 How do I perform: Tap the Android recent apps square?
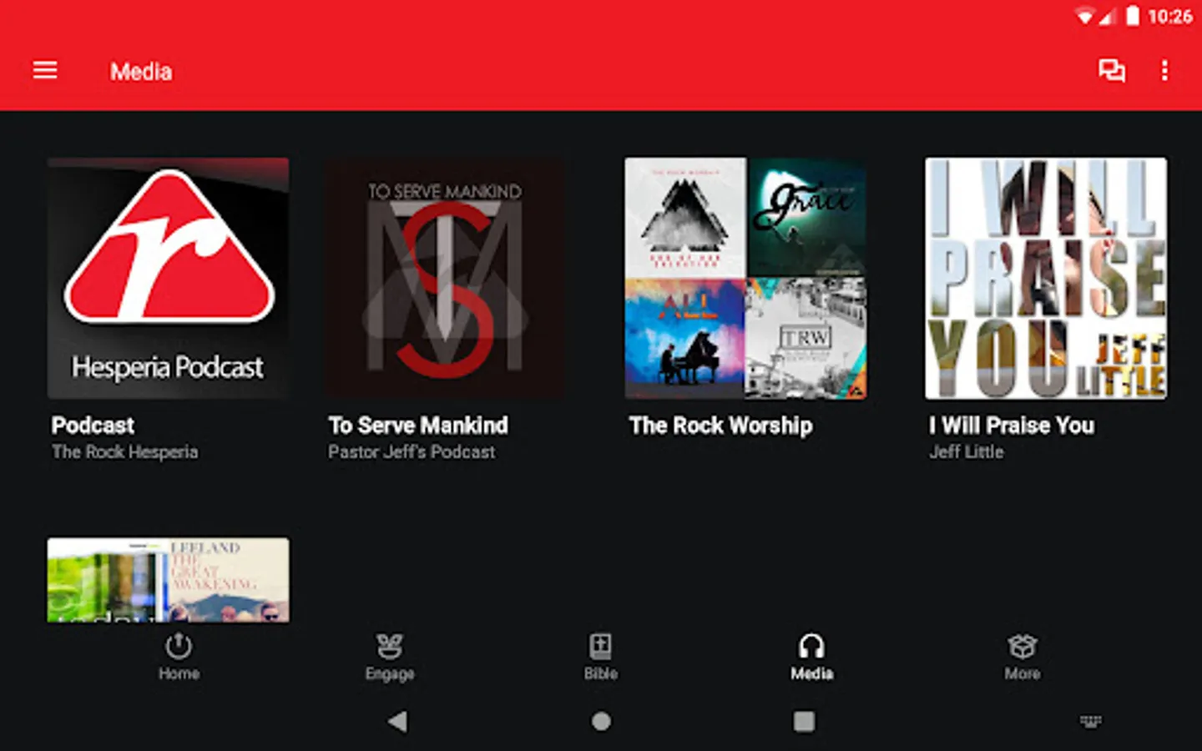[804, 722]
